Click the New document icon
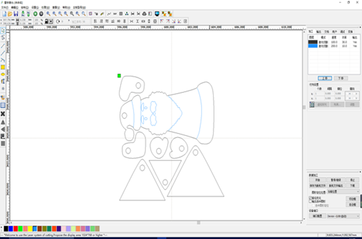The height and width of the screenshot is (239, 362). [x=4, y=14]
